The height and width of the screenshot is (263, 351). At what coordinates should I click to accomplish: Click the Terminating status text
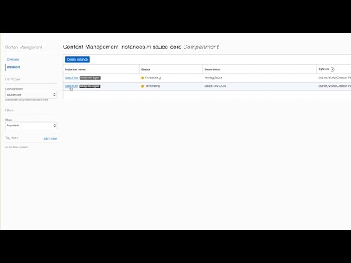tap(153, 86)
